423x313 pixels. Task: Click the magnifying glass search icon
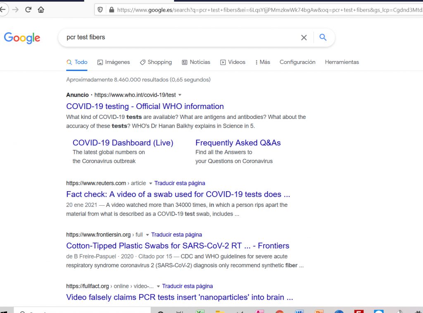(x=323, y=37)
